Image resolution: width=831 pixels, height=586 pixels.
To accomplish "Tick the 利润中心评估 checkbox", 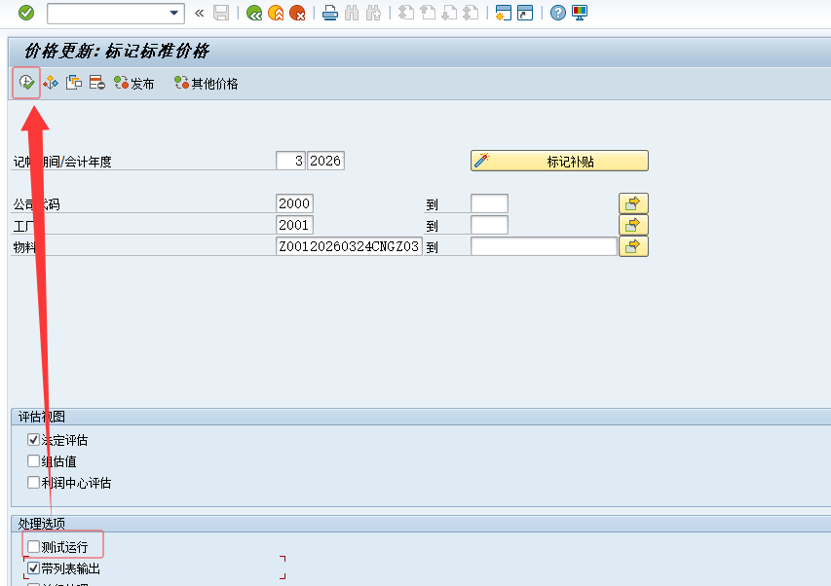I will coord(35,482).
